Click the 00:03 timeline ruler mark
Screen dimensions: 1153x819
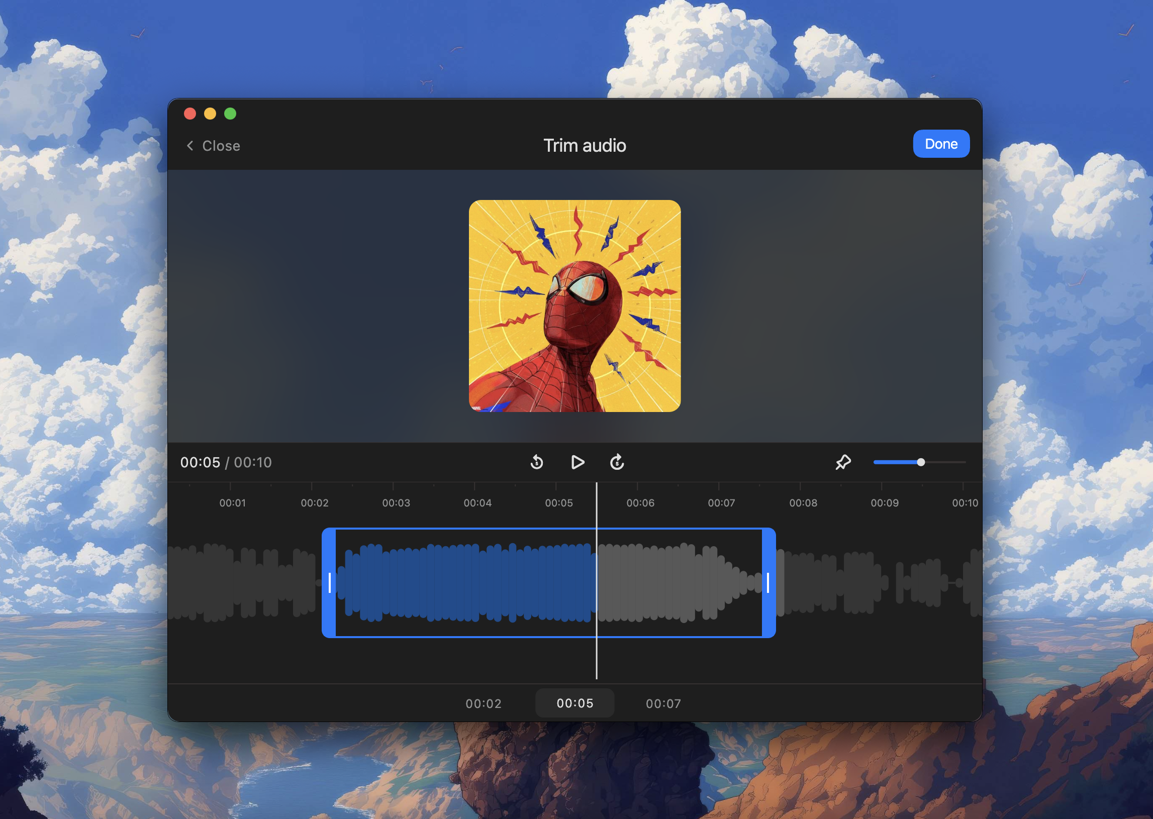pyautogui.click(x=396, y=503)
